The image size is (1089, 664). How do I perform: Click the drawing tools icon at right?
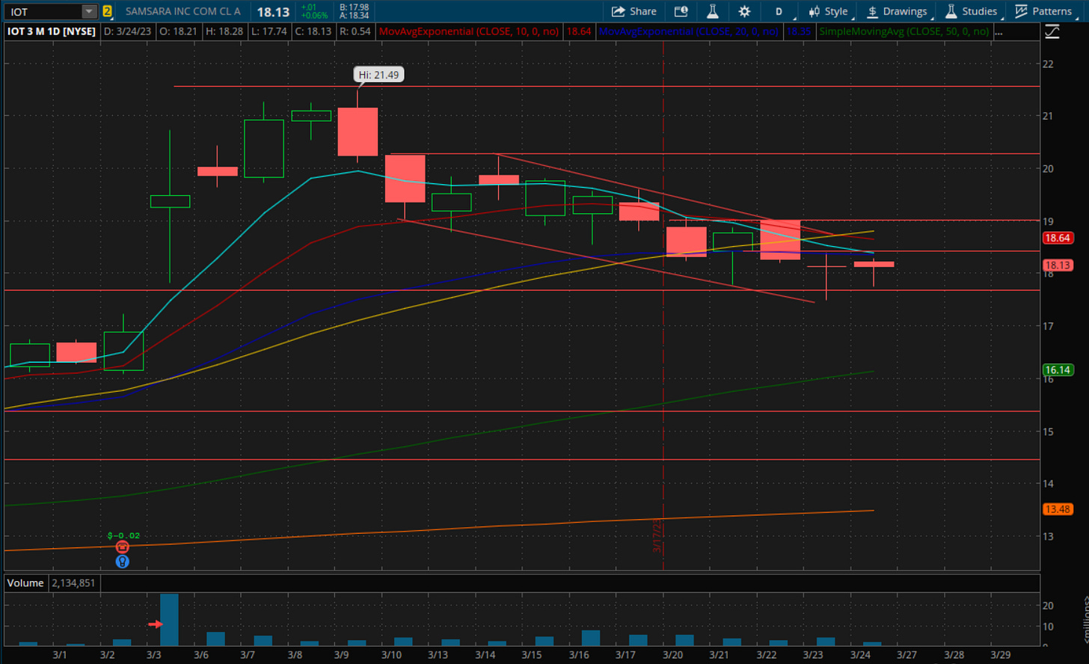coord(1052,31)
